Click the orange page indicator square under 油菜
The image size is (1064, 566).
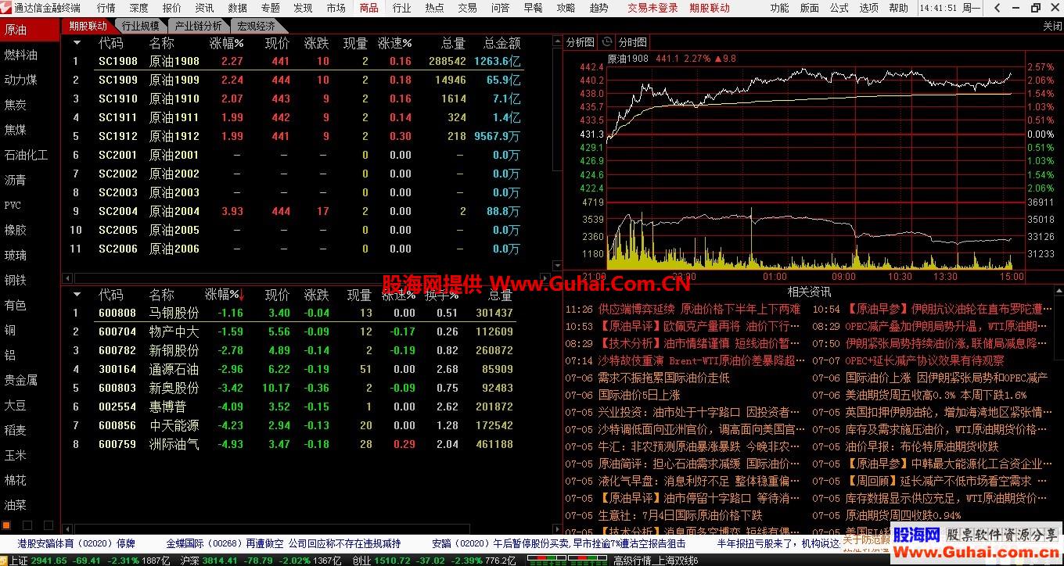click(x=6, y=525)
